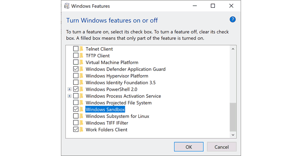Select the Virtual Machine Platform label

[x=112, y=62]
